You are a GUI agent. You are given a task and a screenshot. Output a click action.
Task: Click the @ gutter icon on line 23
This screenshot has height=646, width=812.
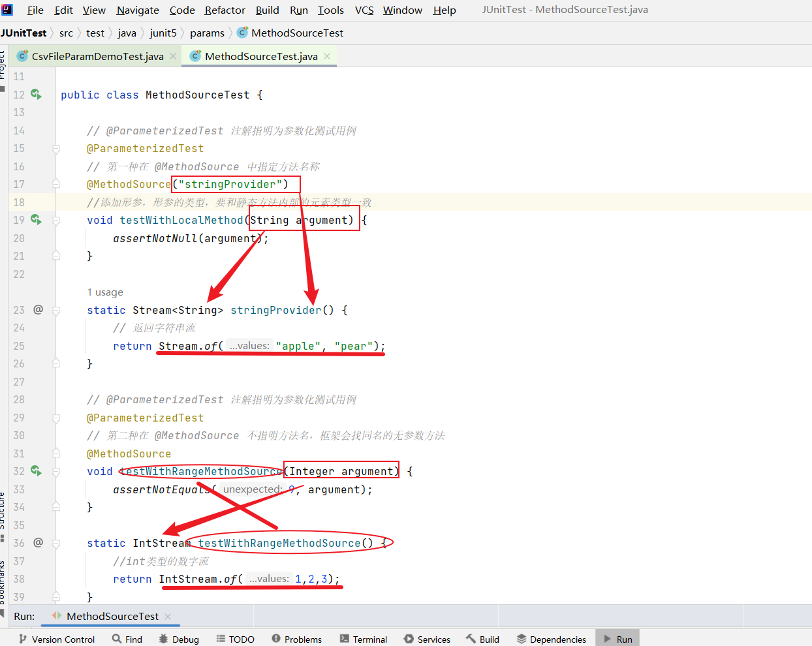pos(38,310)
